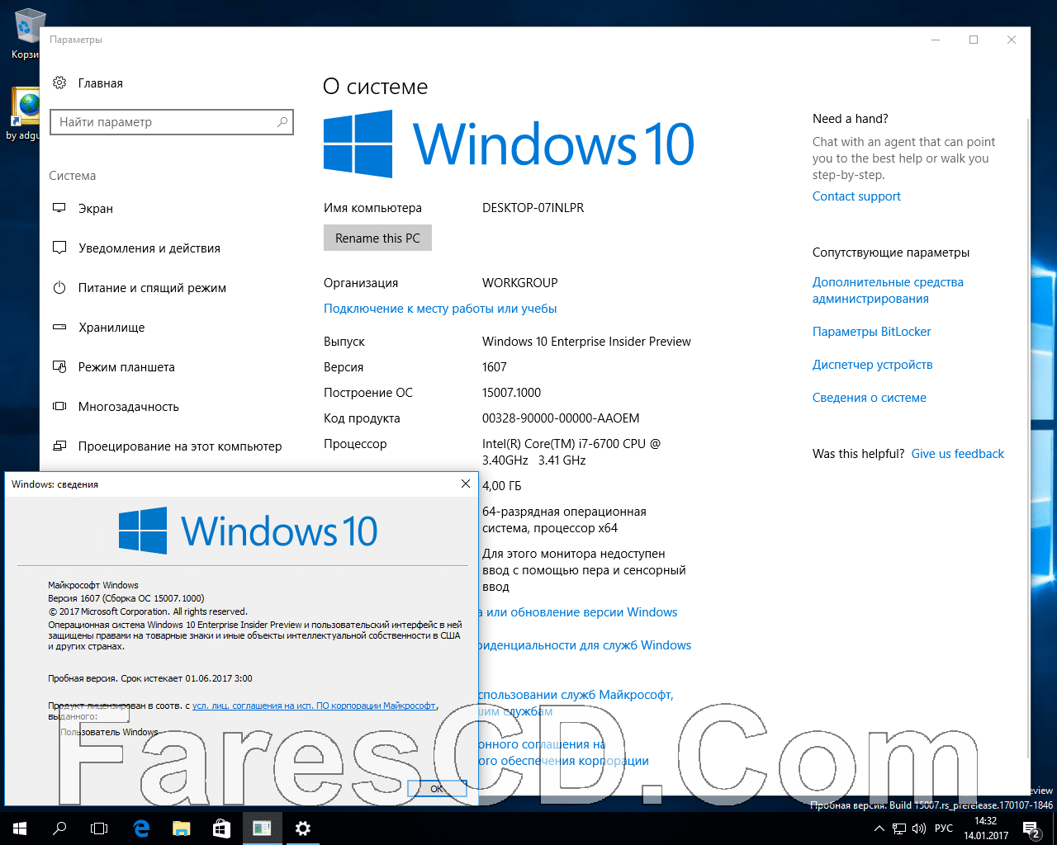Open the Windows Start button
The image size is (1057, 845).
(x=20, y=828)
